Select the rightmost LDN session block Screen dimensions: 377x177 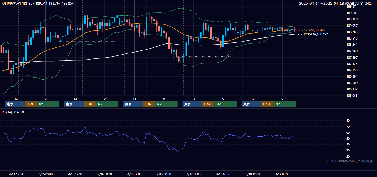point(267,104)
